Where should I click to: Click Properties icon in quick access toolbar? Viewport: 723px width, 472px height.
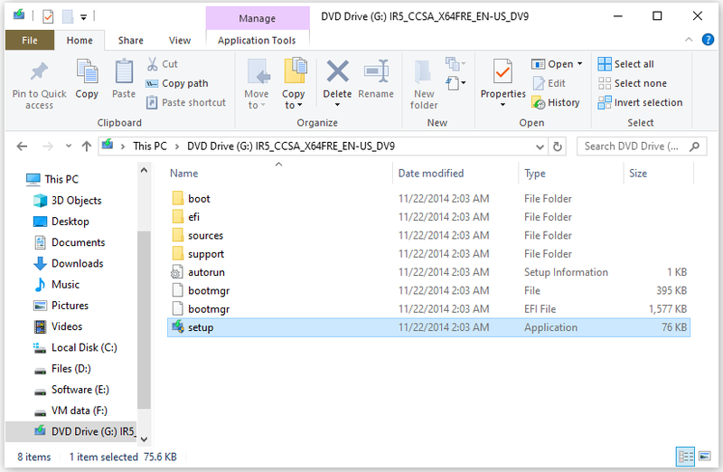coord(48,17)
